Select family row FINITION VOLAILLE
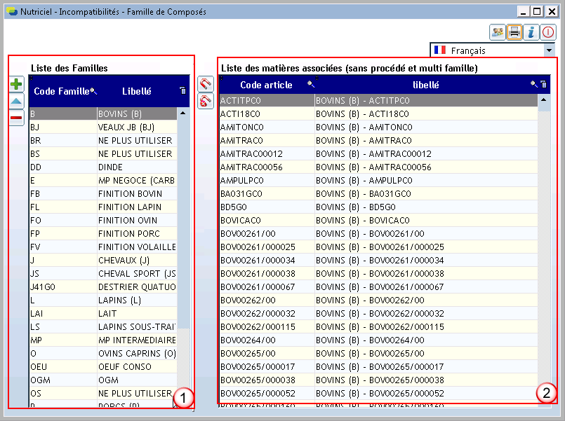Image resolution: width=565 pixels, height=421 pixels. pos(103,247)
